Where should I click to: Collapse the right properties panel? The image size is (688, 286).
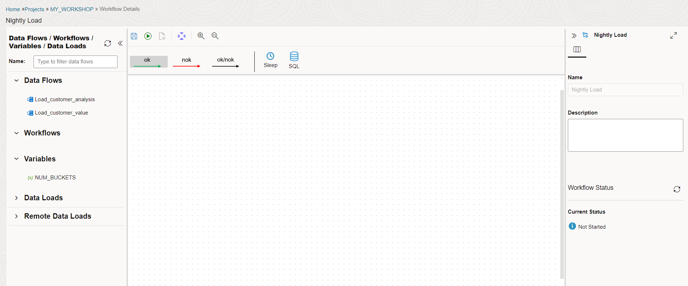(574, 35)
